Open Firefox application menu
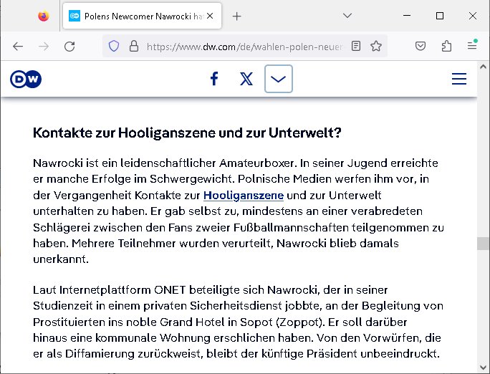 [x=472, y=47]
